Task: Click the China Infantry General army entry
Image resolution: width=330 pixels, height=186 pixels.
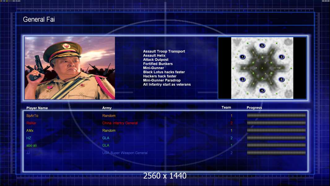Action: click(120, 123)
